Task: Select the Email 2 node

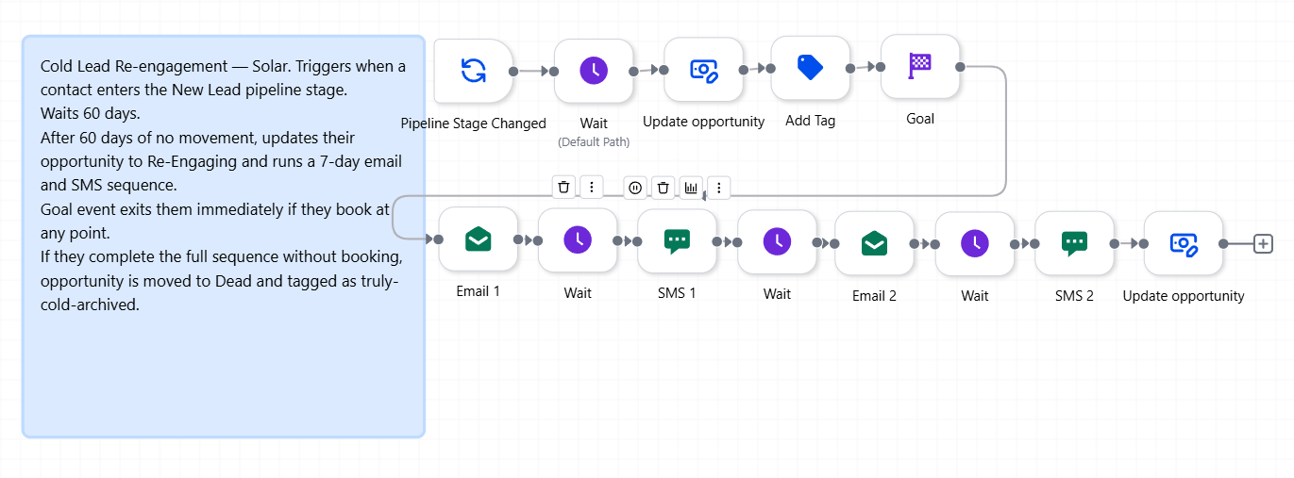Action: click(875, 243)
